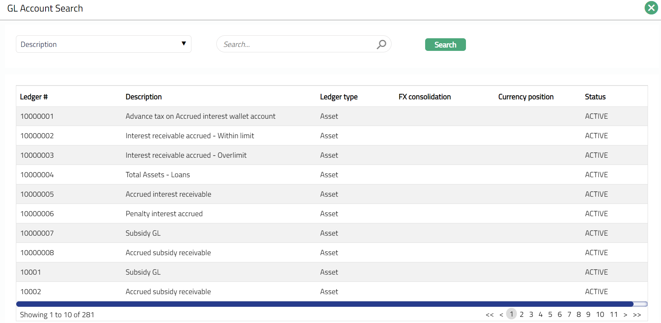
Task: Sort by Ledger # column header
Action: coord(34,97)
